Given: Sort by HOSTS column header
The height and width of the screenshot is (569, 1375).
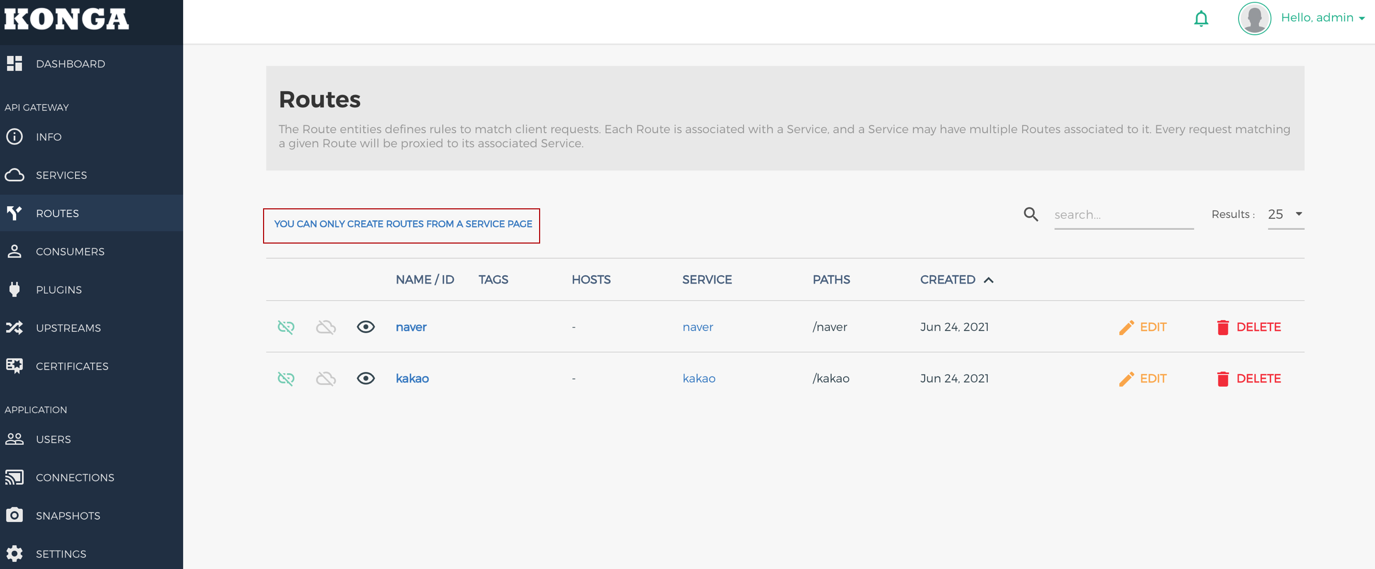Looking at the screenshot, I should pos(591,279).
